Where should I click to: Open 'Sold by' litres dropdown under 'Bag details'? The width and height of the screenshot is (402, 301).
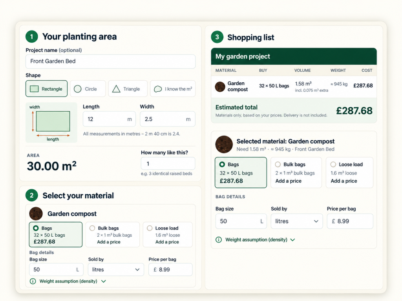click(116, 270)
